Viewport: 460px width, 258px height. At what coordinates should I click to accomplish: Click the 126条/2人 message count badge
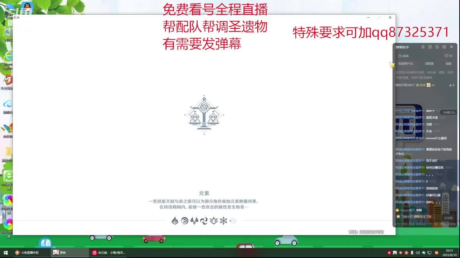pyautogui.click(x=449, y=112)
